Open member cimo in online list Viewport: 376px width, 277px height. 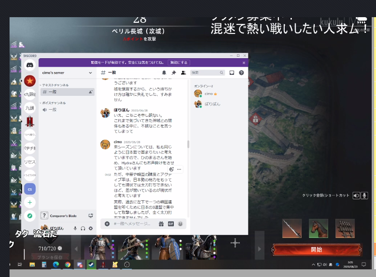pos(209,94)
